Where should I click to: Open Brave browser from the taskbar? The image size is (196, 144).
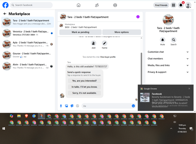(x=26, y=116)
